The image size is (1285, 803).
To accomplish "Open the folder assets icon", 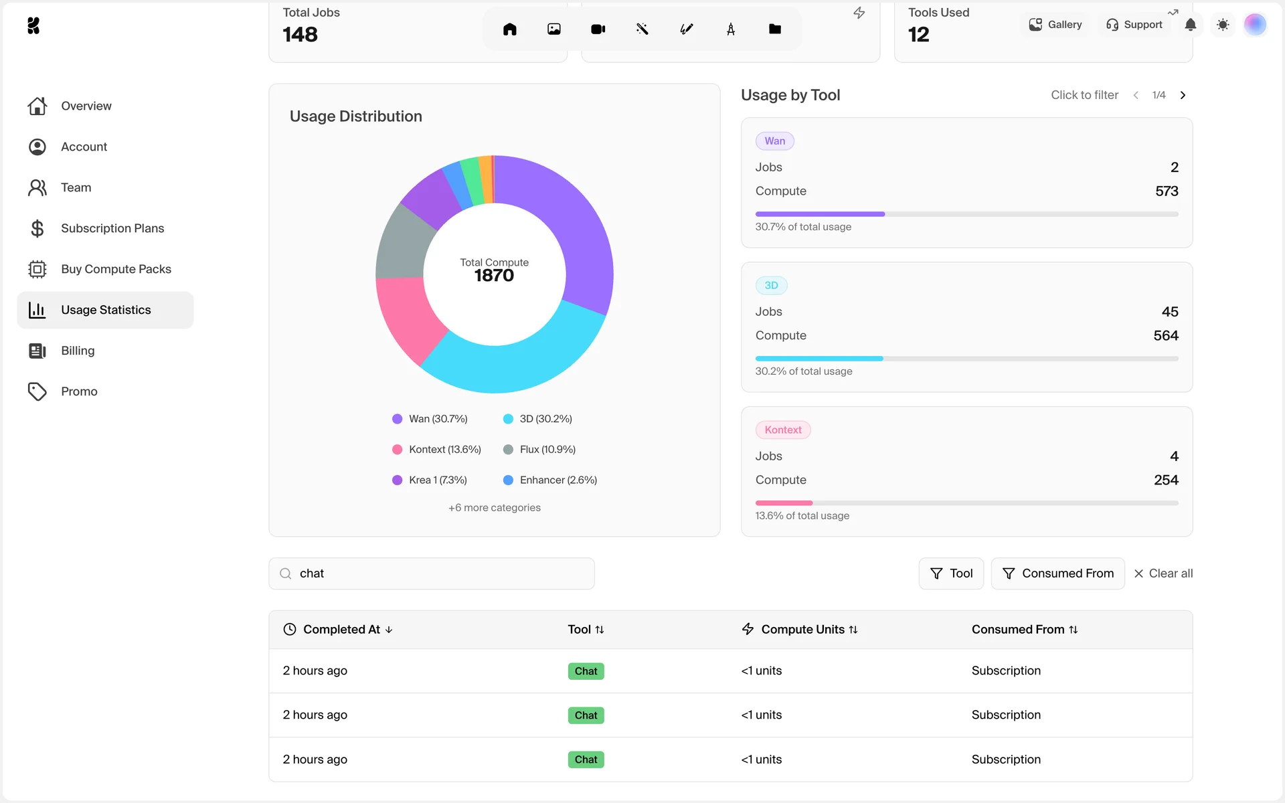I will coord(774,29).
